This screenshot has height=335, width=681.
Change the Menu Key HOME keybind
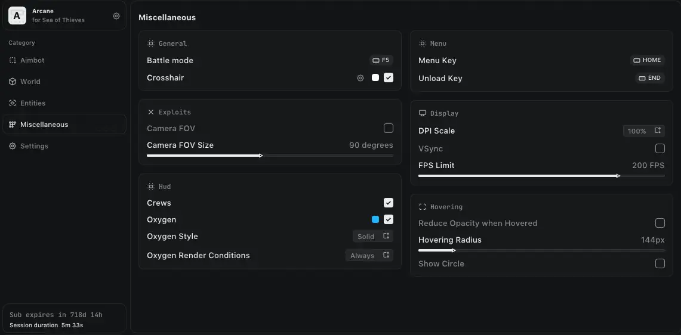(x=648, y=60)
